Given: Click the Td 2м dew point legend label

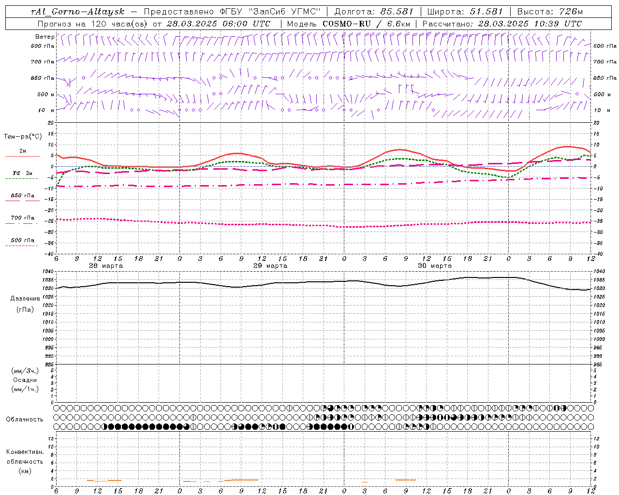Looking at the screenshot, I should [23, 173].
